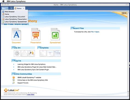Click the IBM logo in the corner

tap(124, 13)
